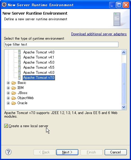Expand the IBM category node

tap(8, 88)
